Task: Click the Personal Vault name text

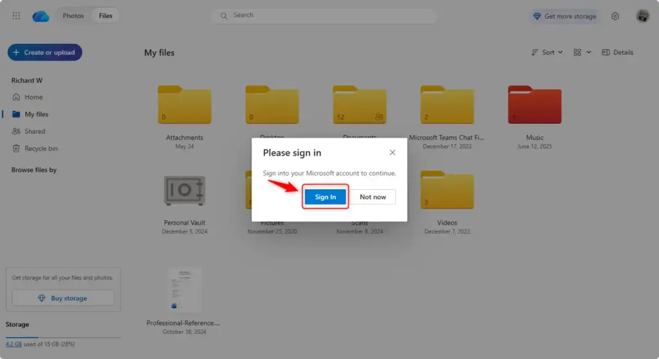Action: point(185,223)
